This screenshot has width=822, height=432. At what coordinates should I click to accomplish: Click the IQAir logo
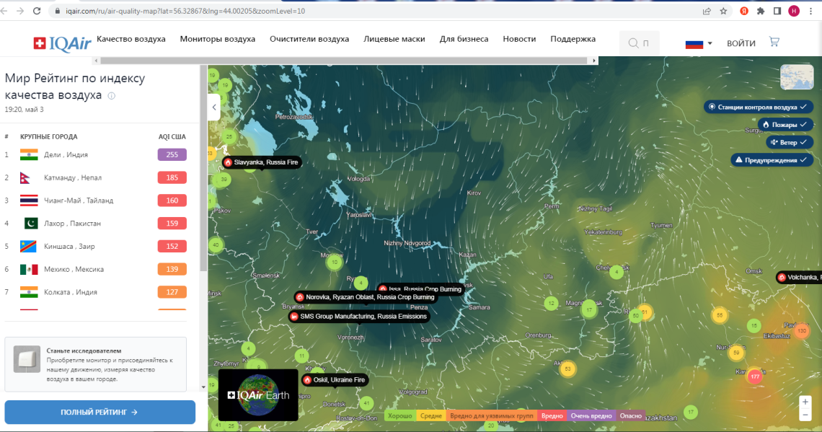point(63,43)
